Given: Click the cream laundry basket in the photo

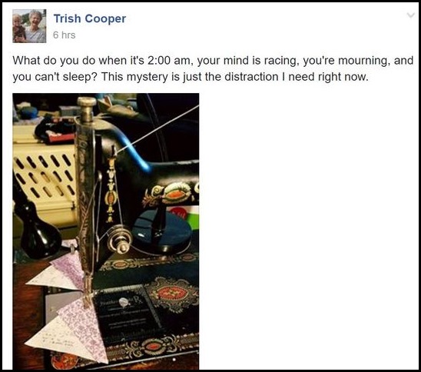Looking at the screenshot, I should (45, 178).
